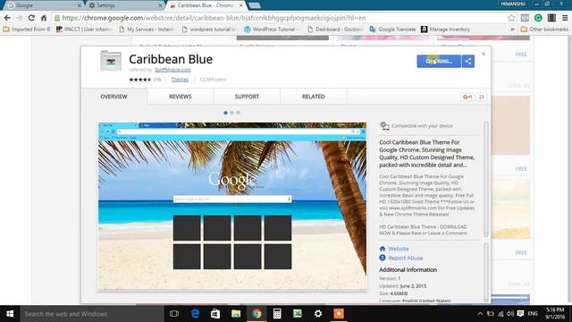Click the browser forward arrow
The image size is (572, 322).
(20, 18)
